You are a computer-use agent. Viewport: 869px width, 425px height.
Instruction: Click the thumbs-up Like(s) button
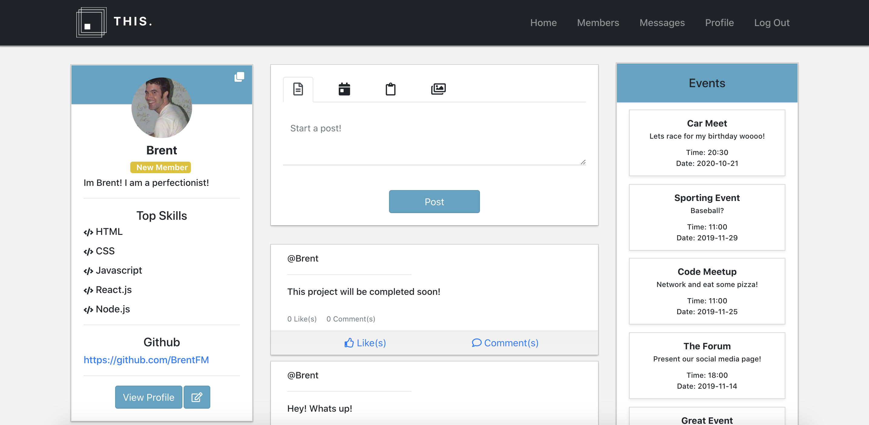point(365,343)
